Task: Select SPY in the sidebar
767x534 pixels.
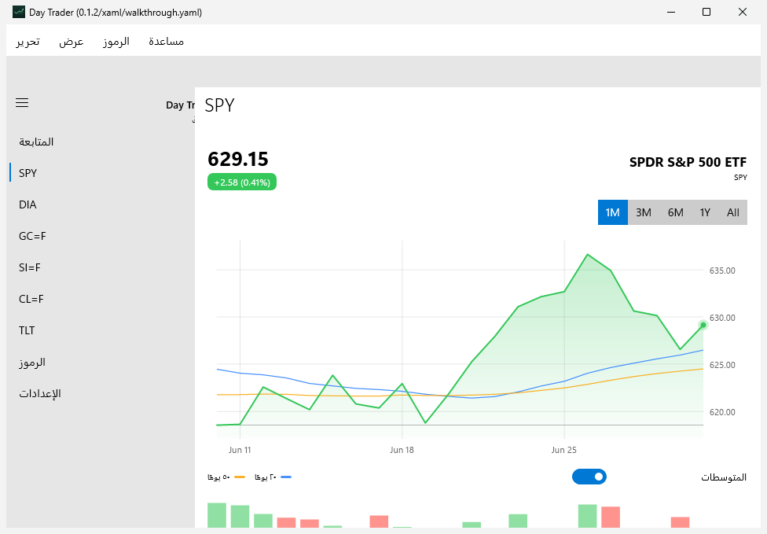Action: [101, 173]
